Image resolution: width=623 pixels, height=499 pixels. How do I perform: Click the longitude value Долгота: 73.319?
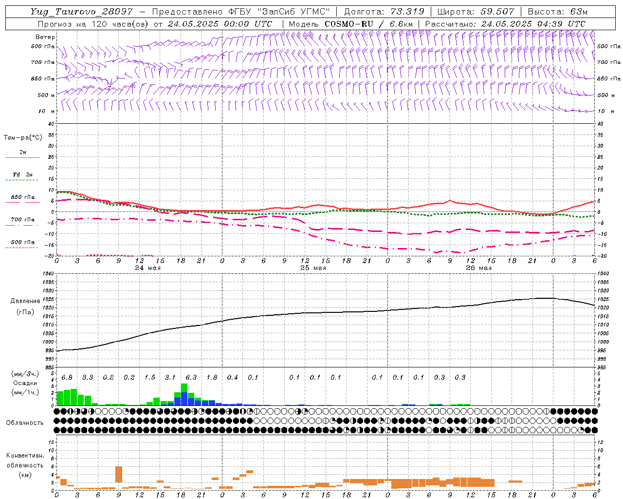coord(384,12)
